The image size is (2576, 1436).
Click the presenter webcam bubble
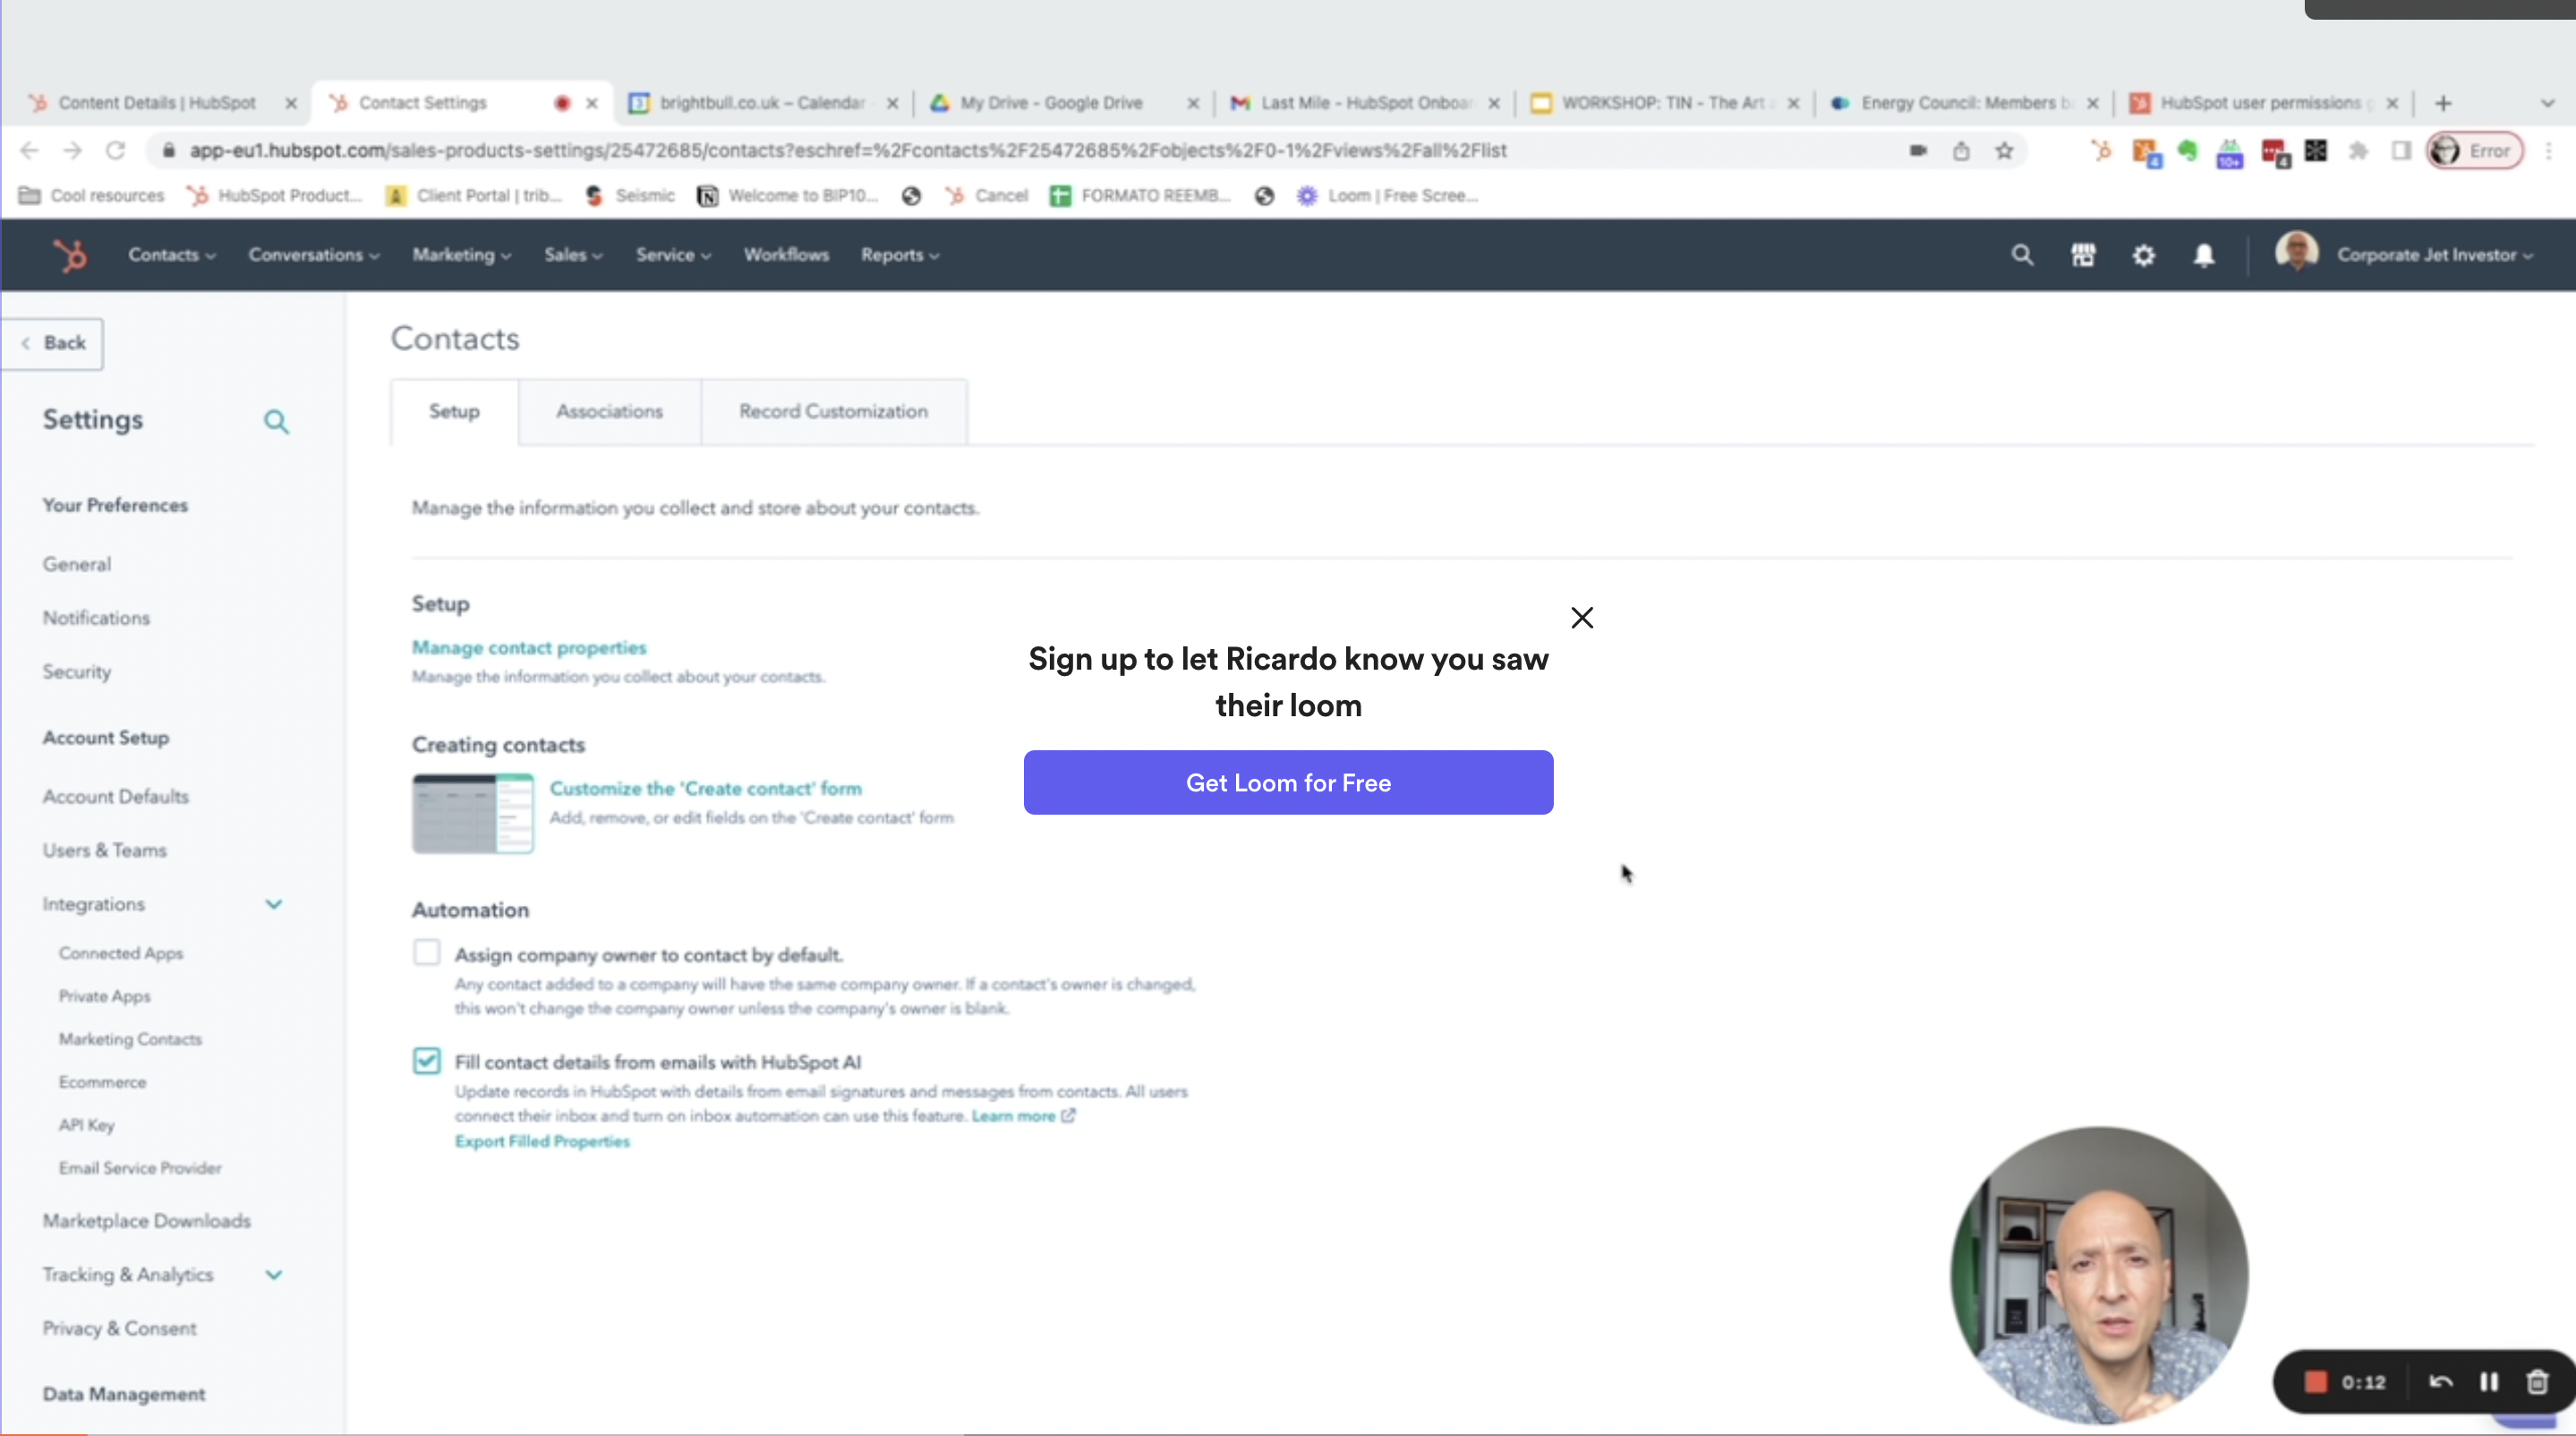coord(2099,1275)
